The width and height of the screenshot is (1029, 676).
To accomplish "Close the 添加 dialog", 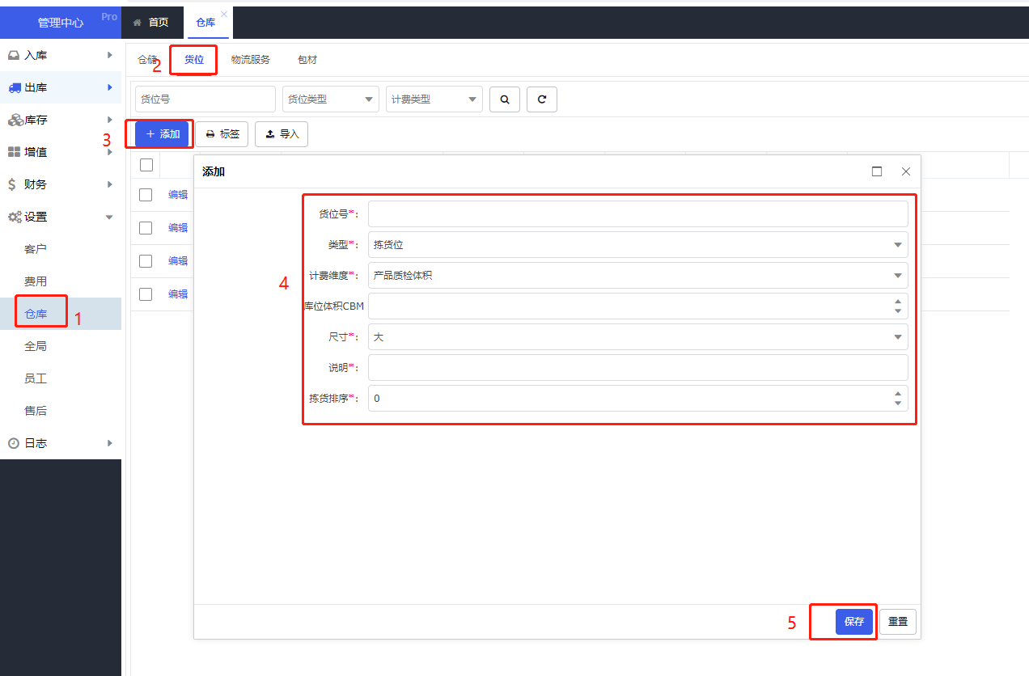I will click(x=906, y=171).
